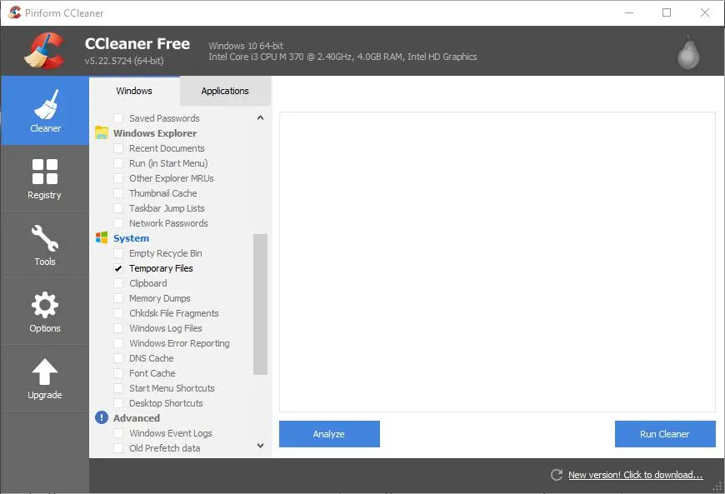Click the CCleaner Free title text
This screenshot has height=494, width=725.
click(x=137, y=43)
